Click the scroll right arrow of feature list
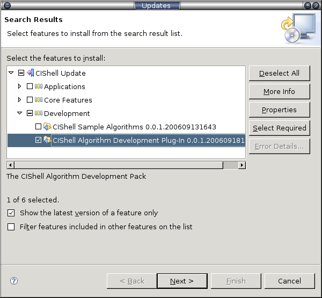Screen dimensions: 322x298 [242, 165]
